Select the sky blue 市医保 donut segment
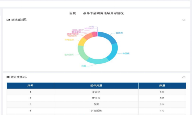 [x=113, y=51]
